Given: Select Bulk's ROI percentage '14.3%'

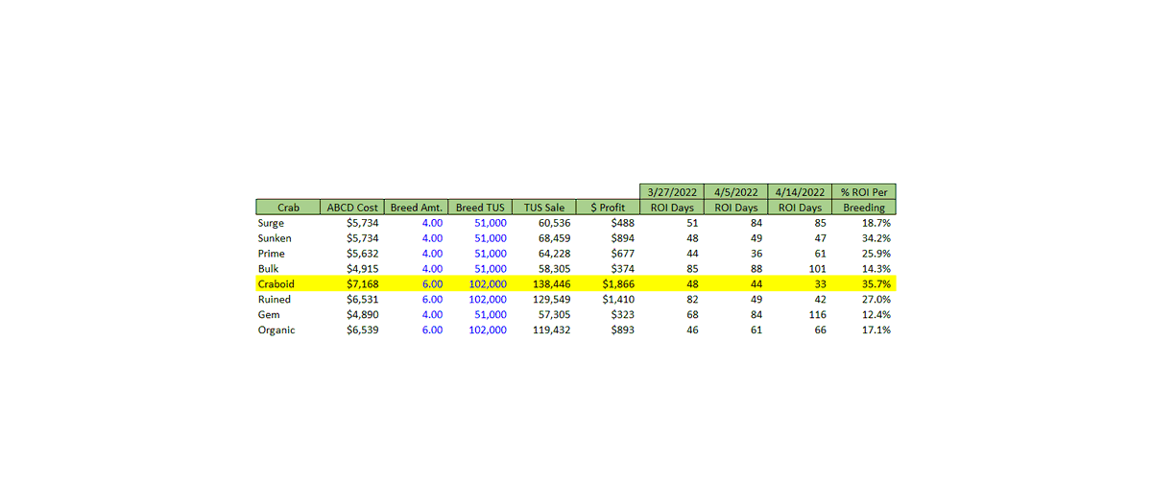Looking at the screenshot, I should [x=876, y=269].
